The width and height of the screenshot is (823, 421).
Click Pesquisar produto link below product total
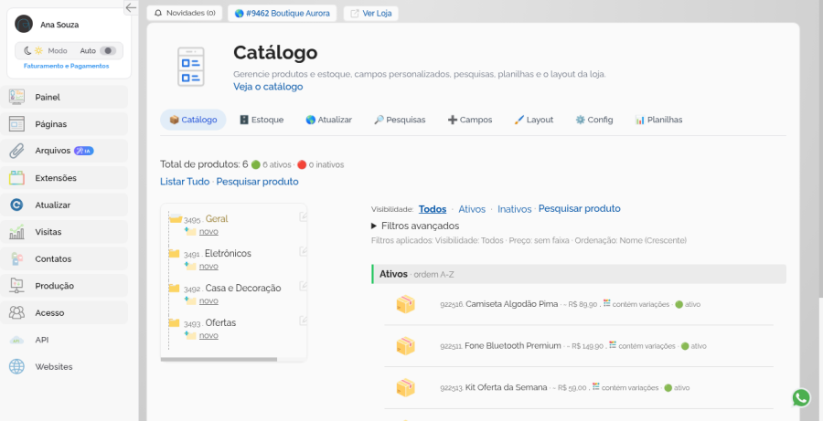click(257, 182)
